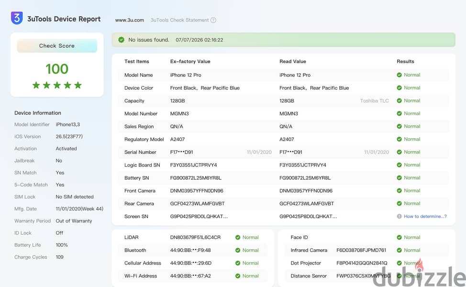466x287 pixels.
Task: Click the score value 100
Action: click(x=57, y=69)
